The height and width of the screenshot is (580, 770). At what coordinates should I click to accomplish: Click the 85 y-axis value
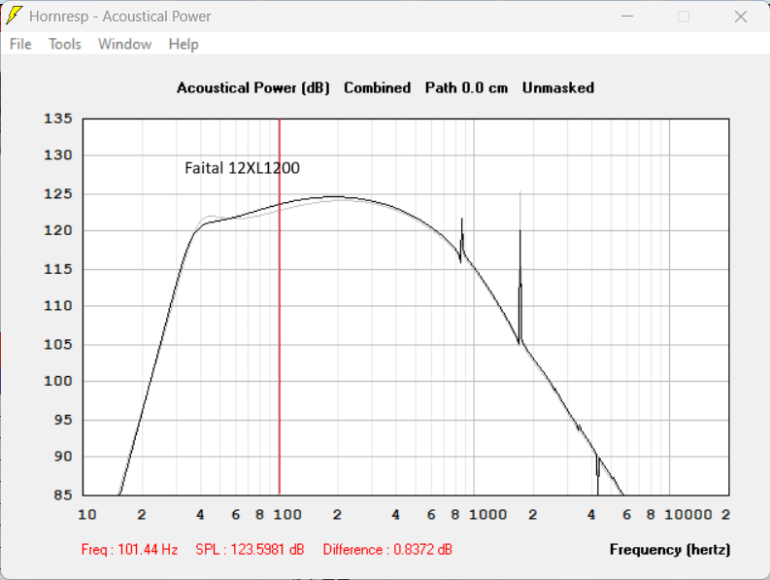[x=63, y=495]
